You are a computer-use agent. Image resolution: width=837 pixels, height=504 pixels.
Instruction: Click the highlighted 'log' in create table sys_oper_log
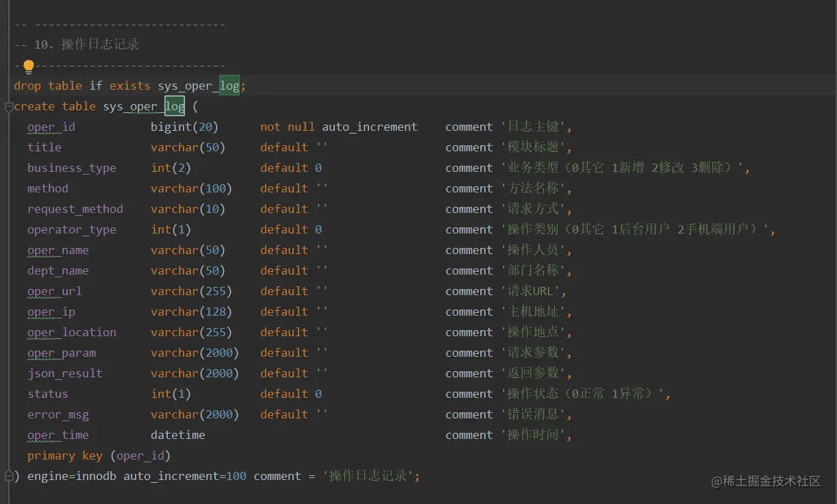(175, 106)
